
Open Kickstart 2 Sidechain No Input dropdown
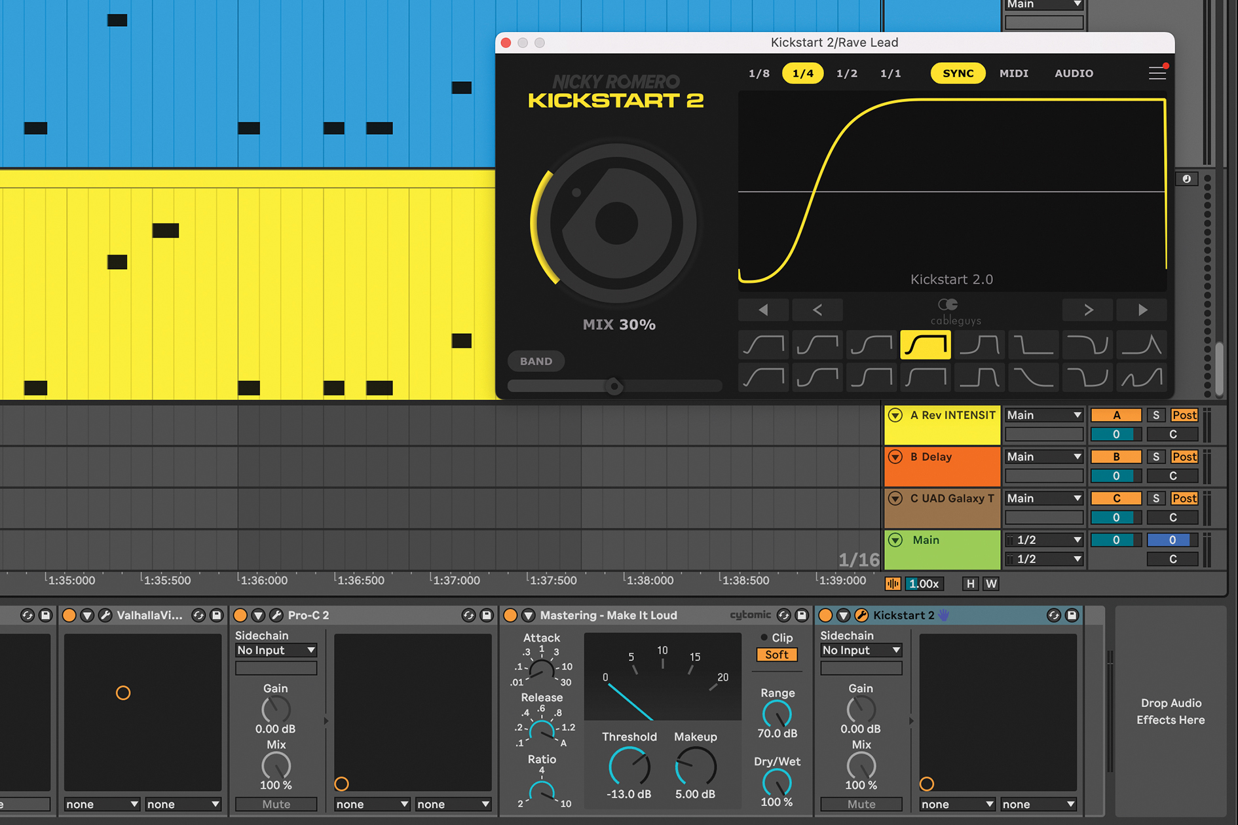(861, 650)
